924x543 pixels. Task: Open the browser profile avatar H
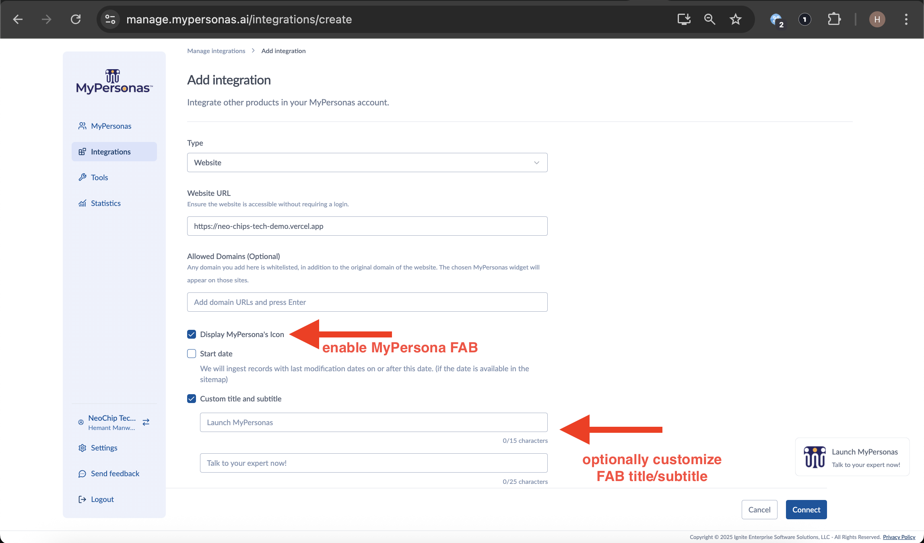pos(877,19)
